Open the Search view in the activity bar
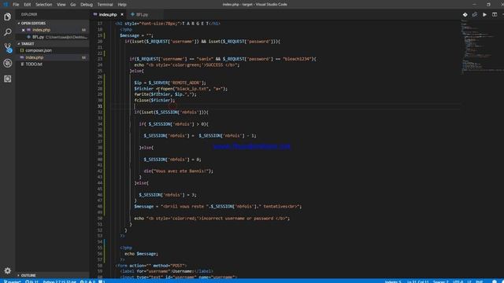 coord(7,32)
